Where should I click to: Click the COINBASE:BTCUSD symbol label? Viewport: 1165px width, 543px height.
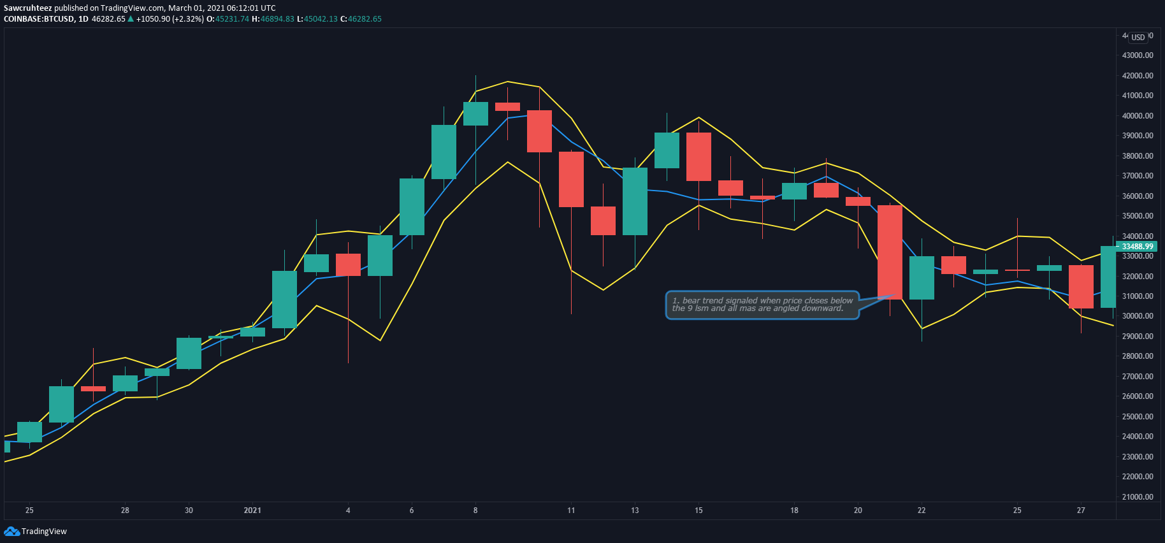38,19
